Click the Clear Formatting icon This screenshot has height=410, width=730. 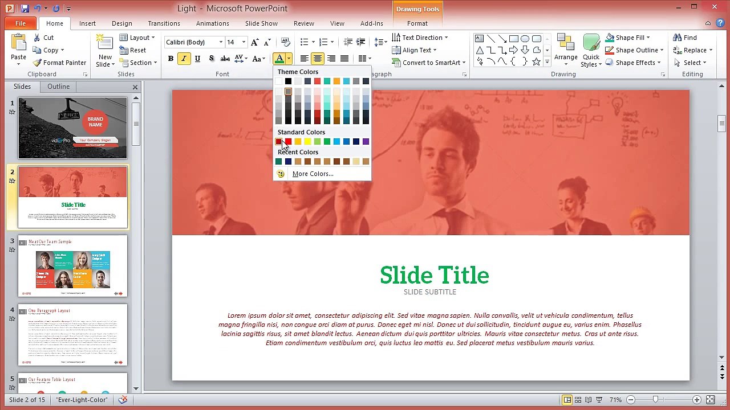285,42
